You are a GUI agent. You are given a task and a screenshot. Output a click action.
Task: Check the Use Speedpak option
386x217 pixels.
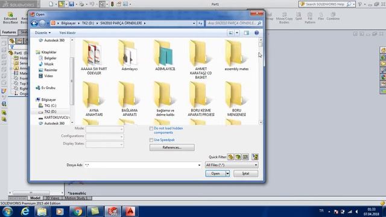pyautogui.click(x=151, y=140)
